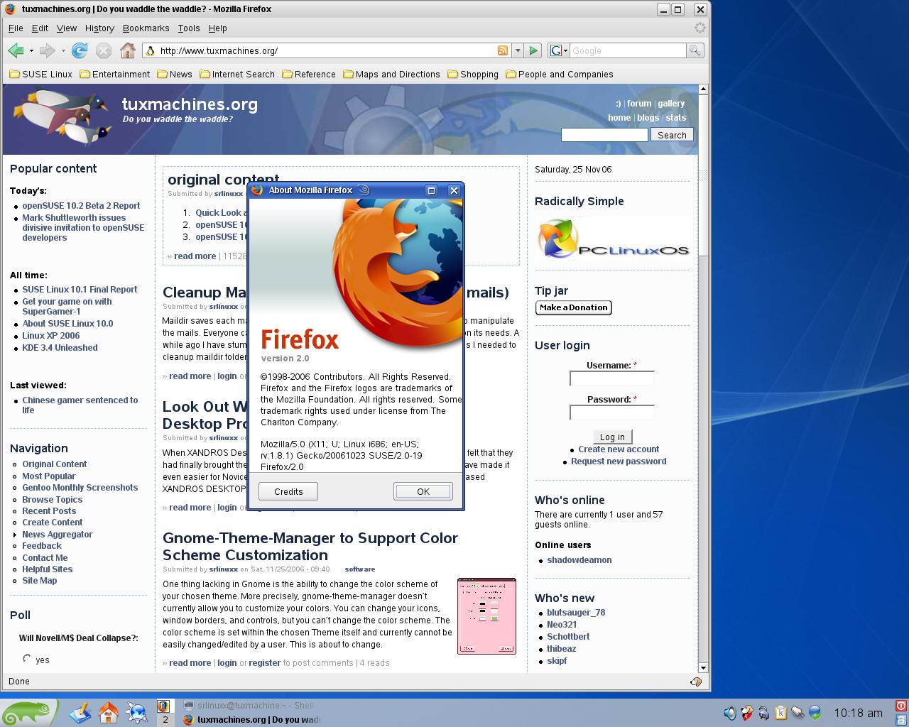
Task: Click the site search text box in the header
Action: point(604,135)
